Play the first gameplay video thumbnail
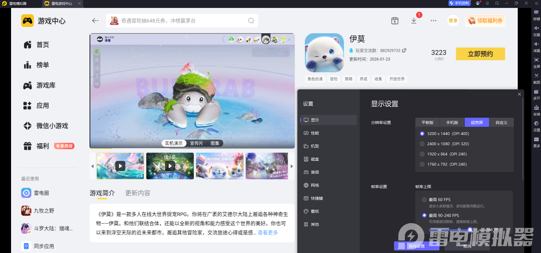Image resolution: width=541 pixels, height=253 pixels. pyautogui.click(x=120, y=166)
